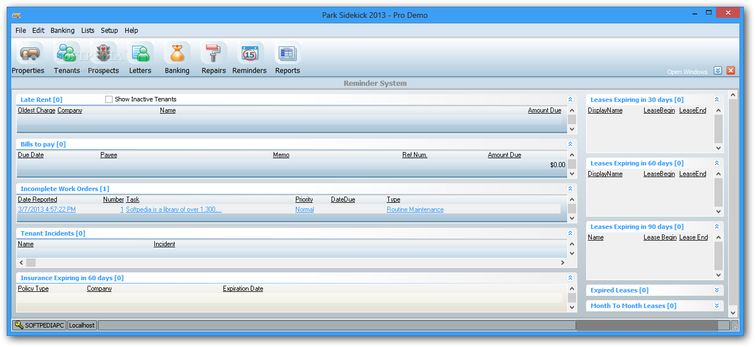Sort Tenant Incidents by Incident header
755x347 pixels.
point(164,244)
